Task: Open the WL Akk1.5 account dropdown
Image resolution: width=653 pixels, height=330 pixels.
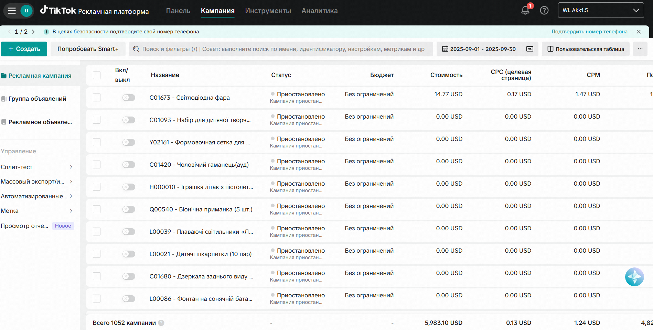Action: (601, 10)
